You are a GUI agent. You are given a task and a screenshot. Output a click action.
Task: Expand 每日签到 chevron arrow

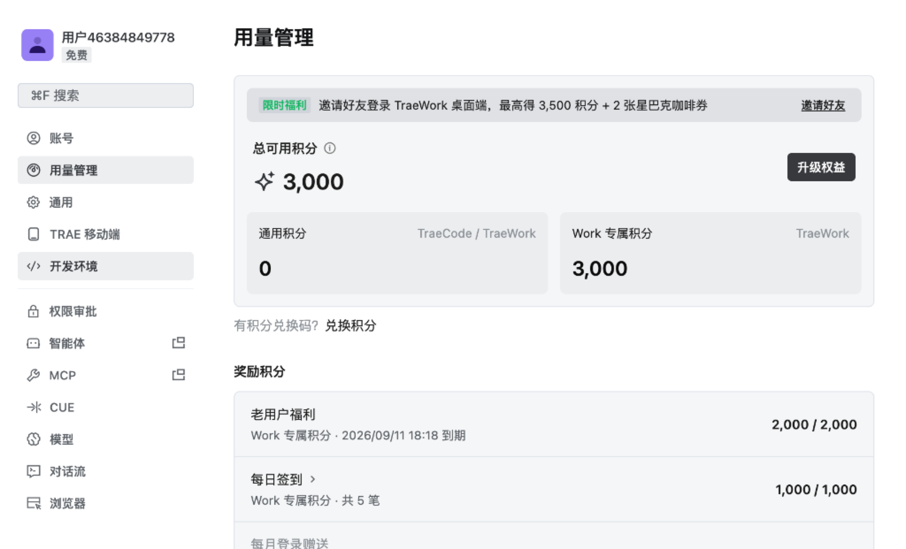click(x=313, y=479)
